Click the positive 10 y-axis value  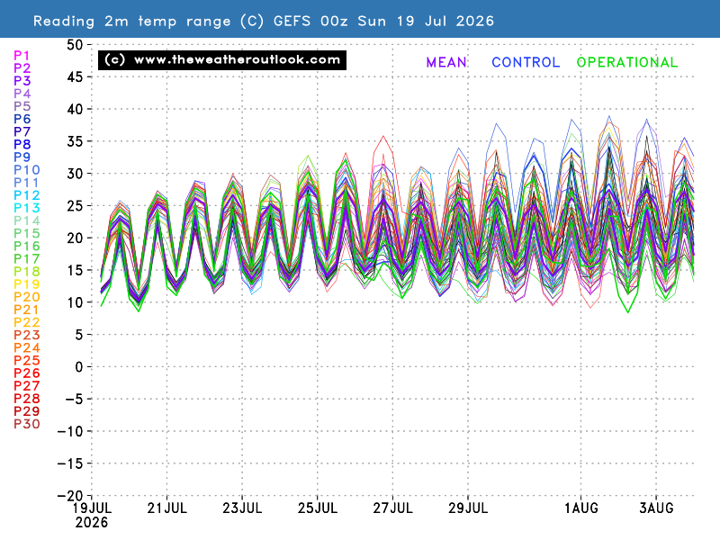coord(75,302)
